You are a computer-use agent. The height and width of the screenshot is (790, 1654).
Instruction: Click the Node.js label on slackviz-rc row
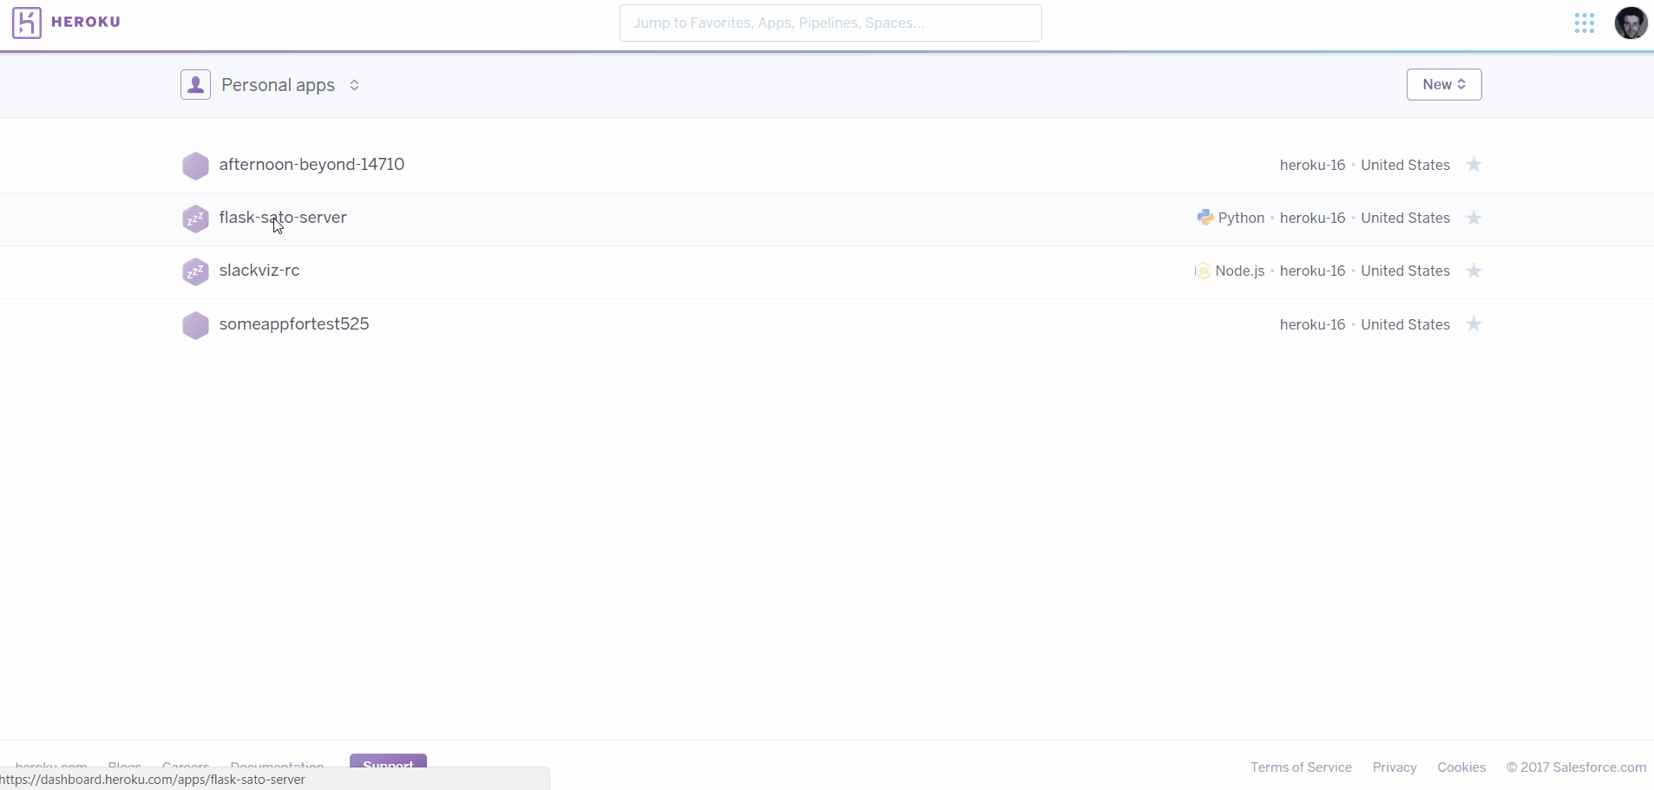point(1240,271)
